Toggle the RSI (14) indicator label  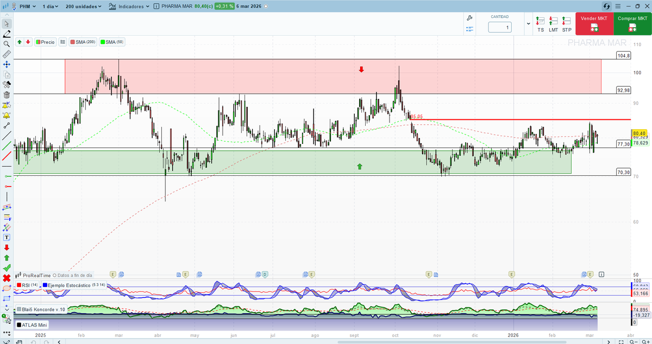(x=27, y=285)
